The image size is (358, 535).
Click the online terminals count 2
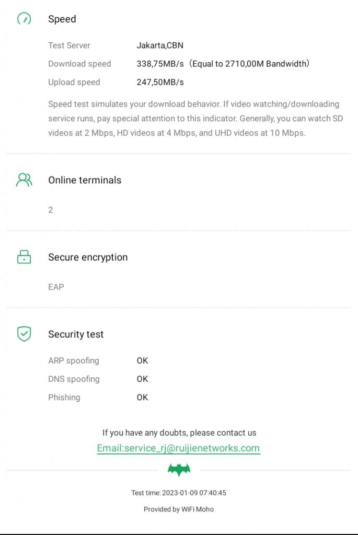[51, 210]
